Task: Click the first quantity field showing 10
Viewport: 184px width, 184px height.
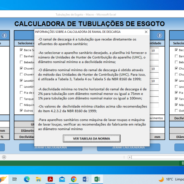Action: click(x=154, y=50)
